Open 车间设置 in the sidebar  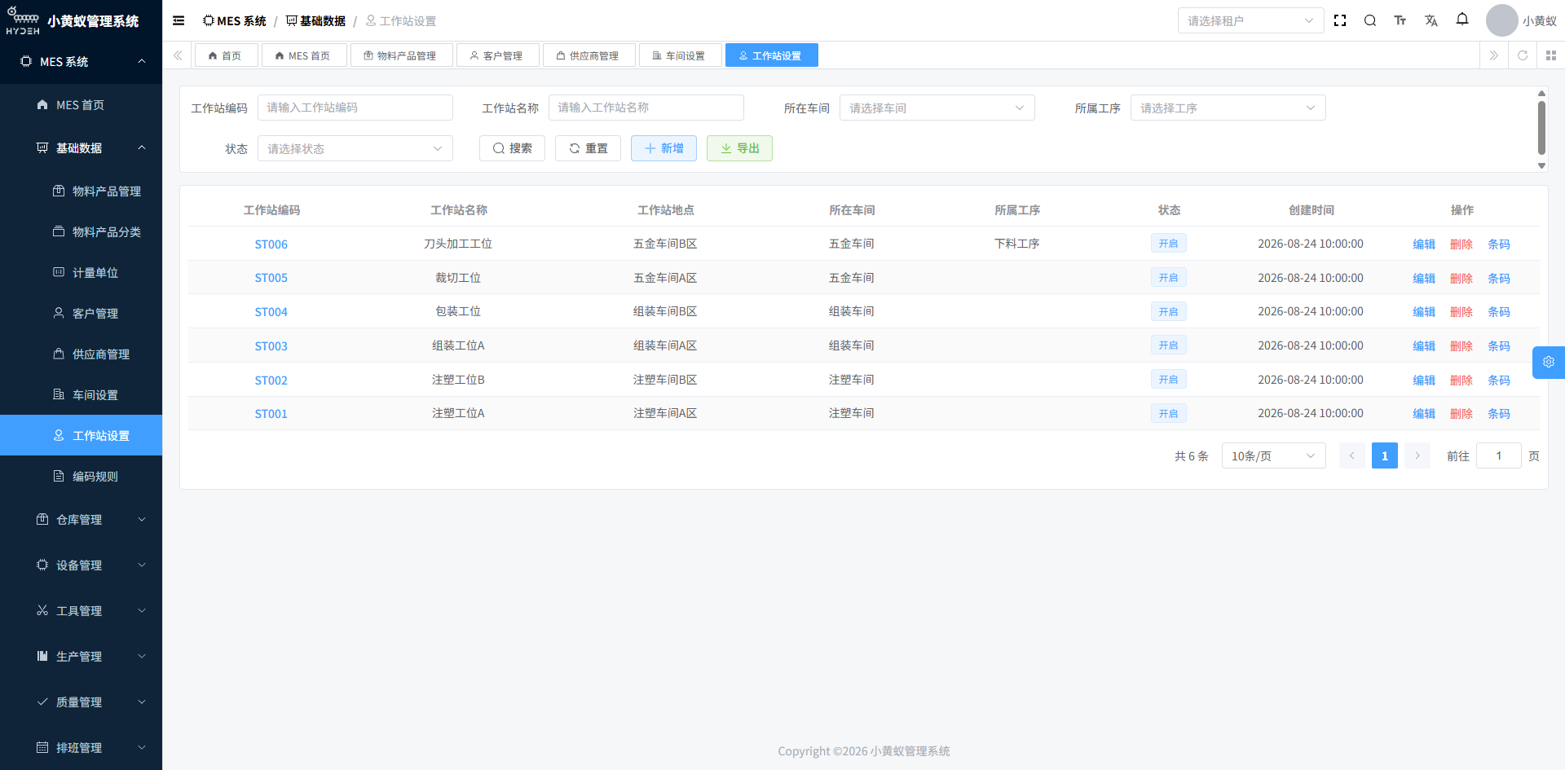click(82, 394)
